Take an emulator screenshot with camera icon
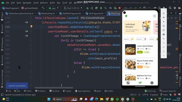This screenshot has width=182, height=102. (x=164, y=35)
